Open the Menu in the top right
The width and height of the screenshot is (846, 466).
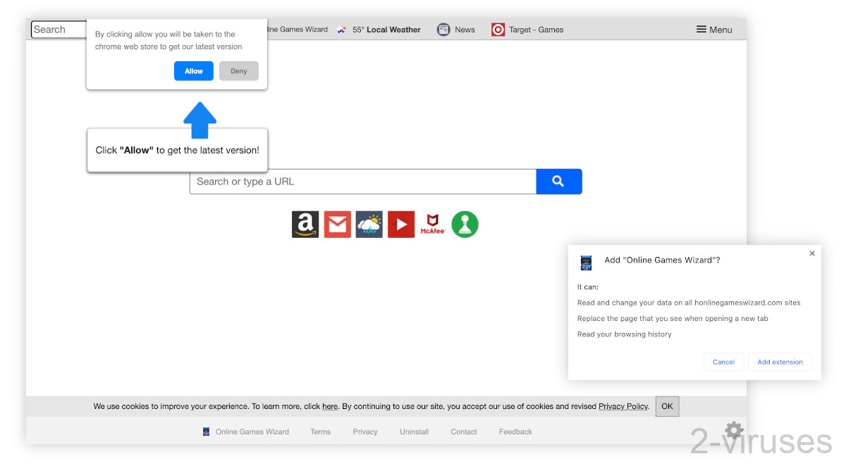point(713,29)
